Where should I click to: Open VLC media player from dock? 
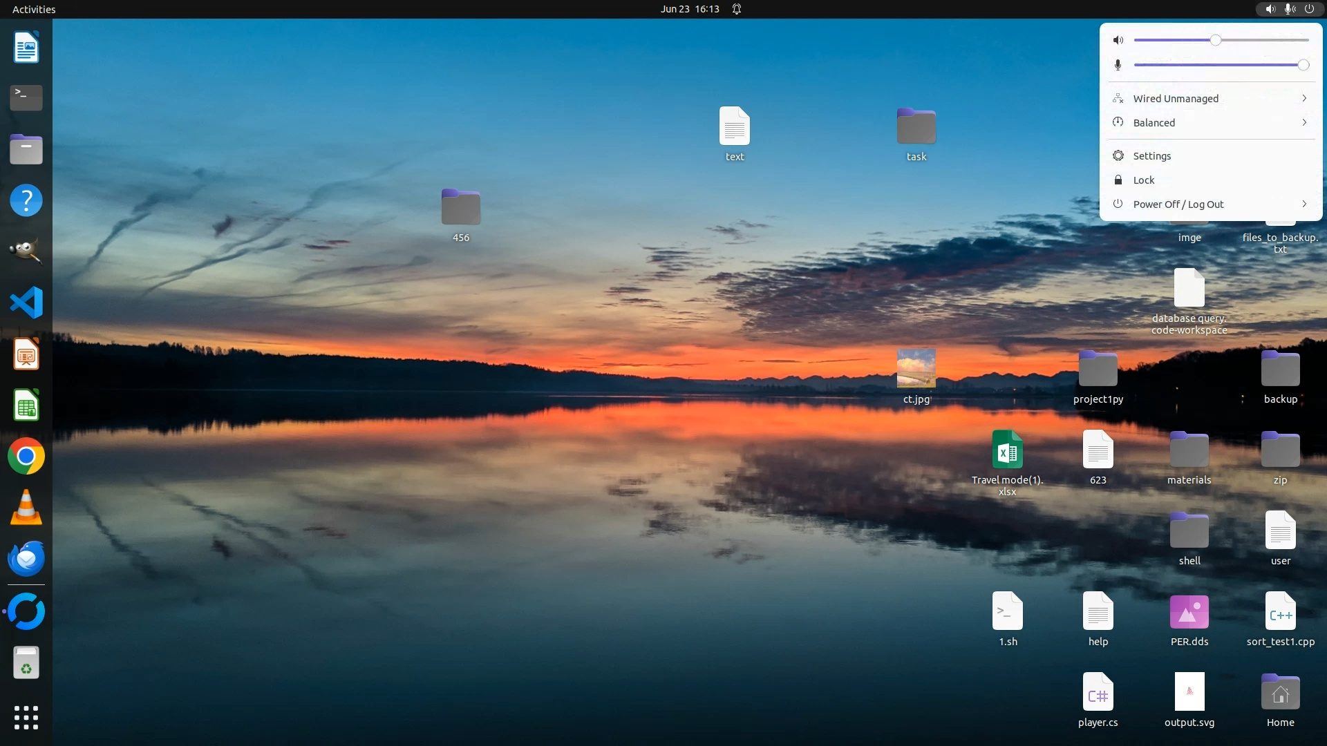pyautogui.click(x=26, y=508)
